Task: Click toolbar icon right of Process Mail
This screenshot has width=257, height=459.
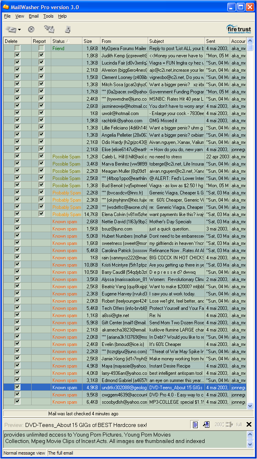Action: [x=68, y=29]
